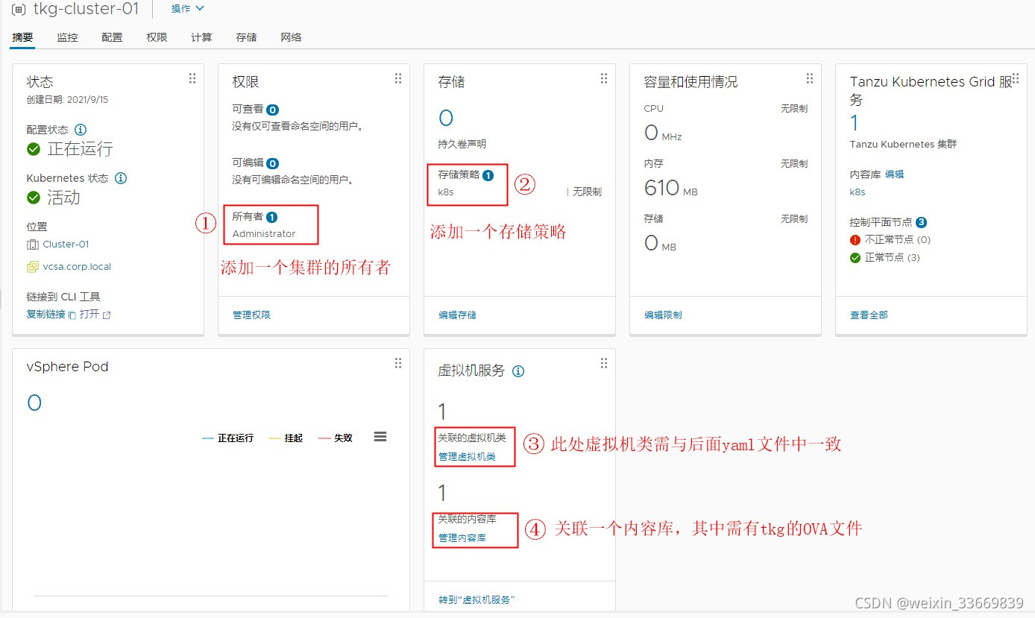Open 管理权限 link
This screenshot has height=618, width=1035.
251,315
